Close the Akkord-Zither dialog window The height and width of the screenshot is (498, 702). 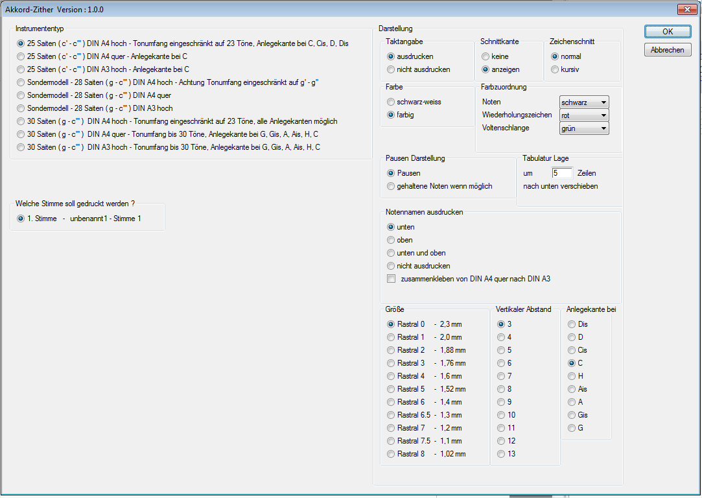[x=686, y=9]
